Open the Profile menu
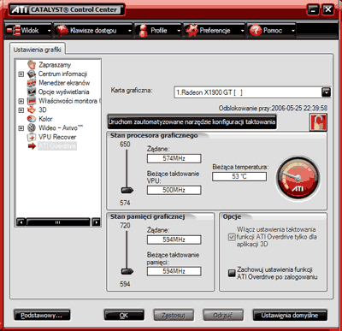Viewport: 342px width, 331px height. click(159, 30)
